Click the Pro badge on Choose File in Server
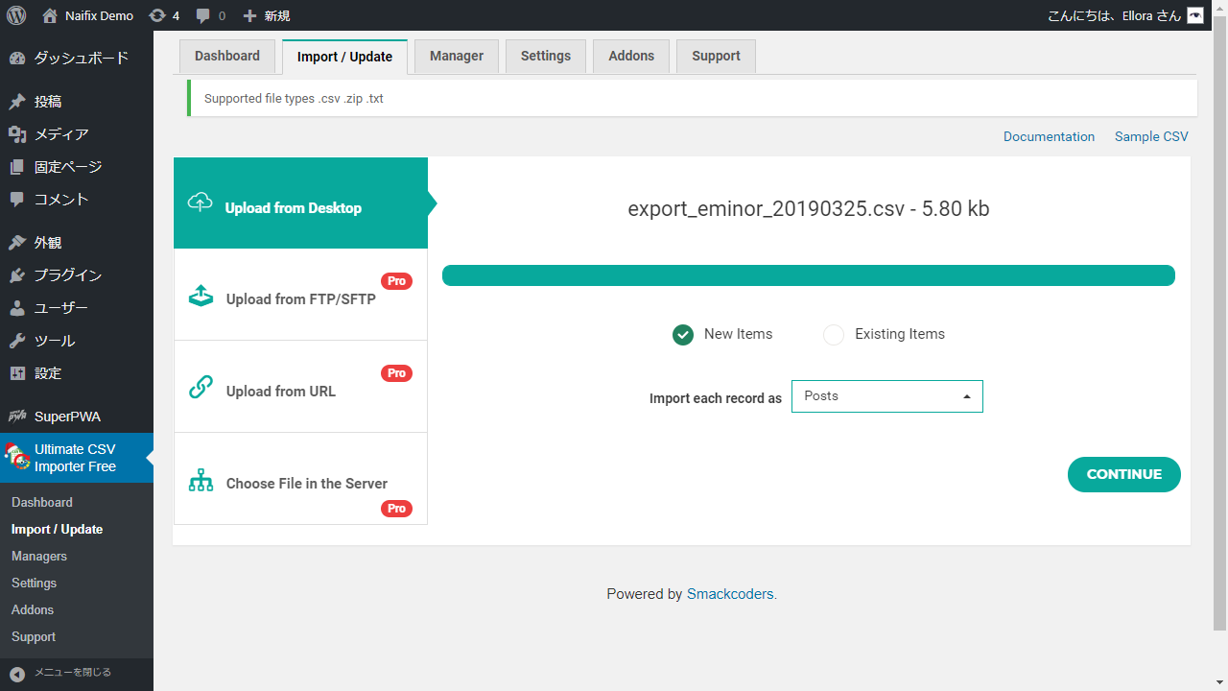1228x691 pixels. click(397, 509)
